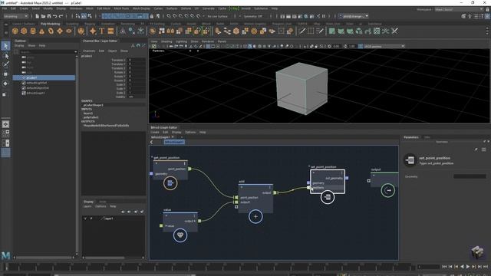Click the Save Scene icon

pos(49,16)
